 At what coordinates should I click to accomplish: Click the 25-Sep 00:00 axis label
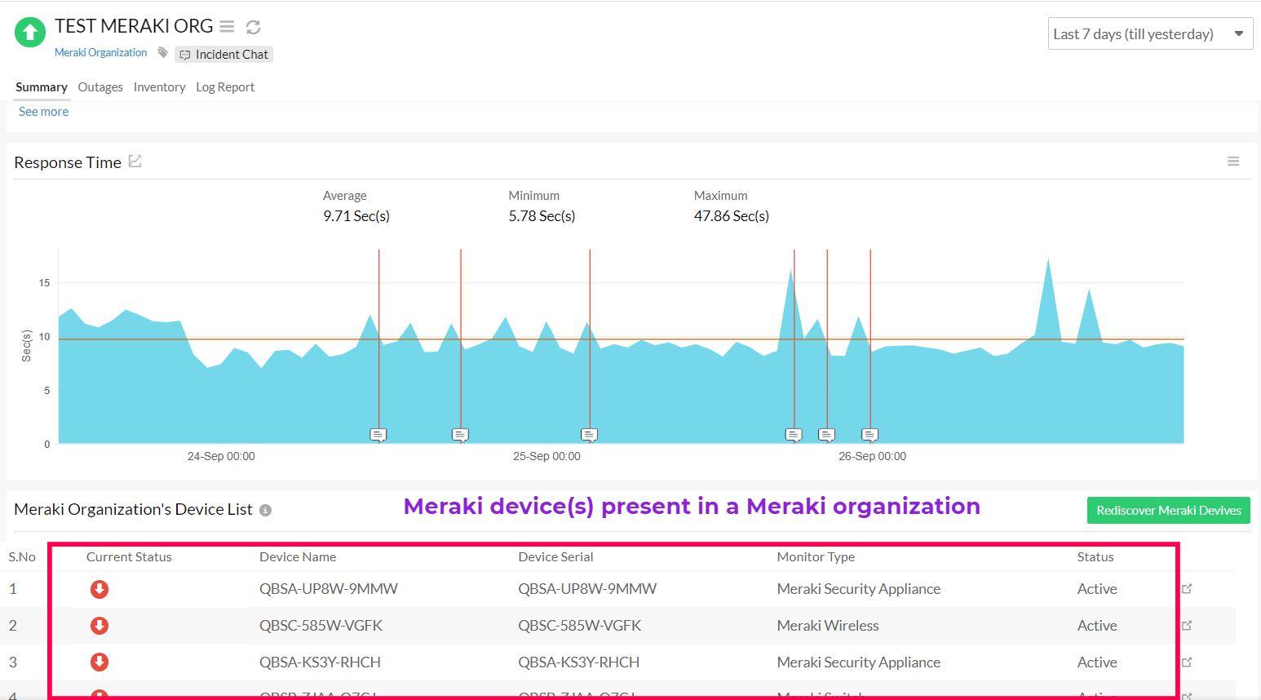[x=546, y=456]
